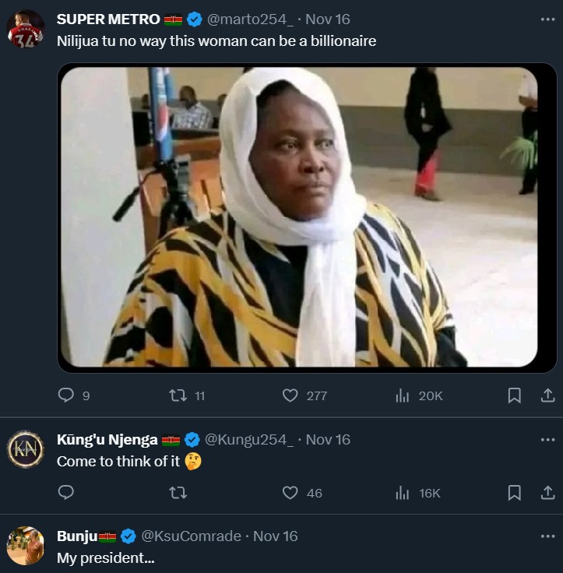The height and width of the screenshot is (573, 563).
Task: Open Bunju's profile avatar
Action: [26, 545]
